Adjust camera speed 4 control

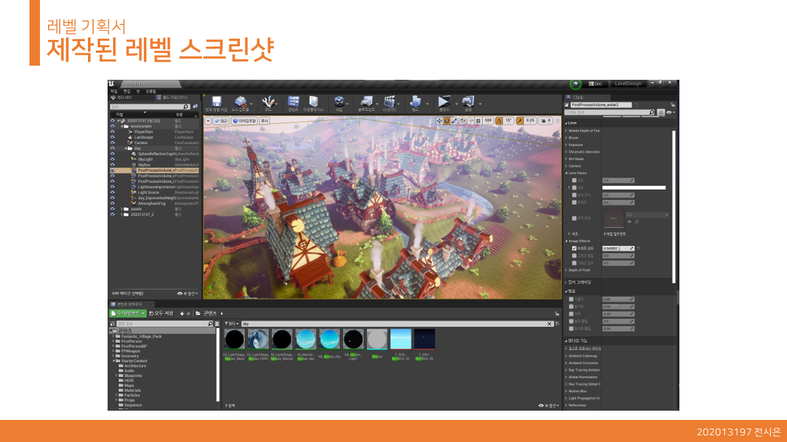(545, 121)
